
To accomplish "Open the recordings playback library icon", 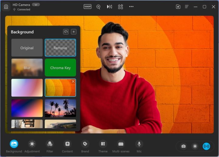I will pos(178,7).
